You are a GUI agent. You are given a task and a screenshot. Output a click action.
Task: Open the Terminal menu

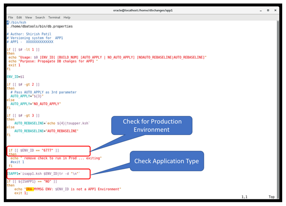(x=54, y=18)
